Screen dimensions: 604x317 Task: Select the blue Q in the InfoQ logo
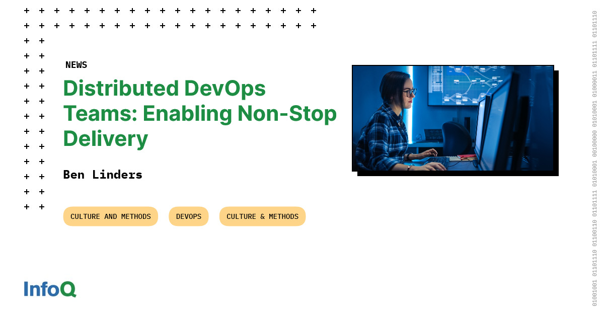[x=70, y=289]
